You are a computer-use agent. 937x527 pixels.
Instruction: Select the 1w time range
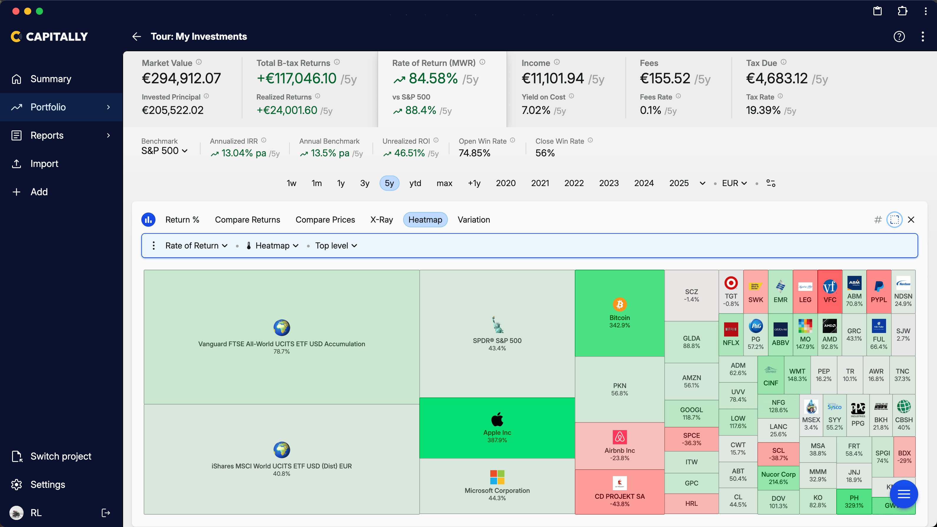[x=291, y=183]
